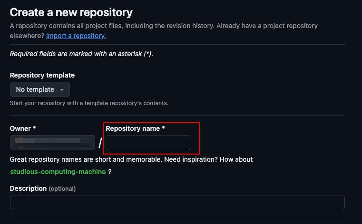The height and width of the screenshot is (224, 362).
Task: Click the question mark after suggested name
Action: (x=110, y=172)
